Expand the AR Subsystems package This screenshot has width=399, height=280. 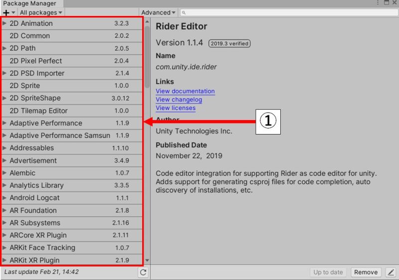pos(4,223)
